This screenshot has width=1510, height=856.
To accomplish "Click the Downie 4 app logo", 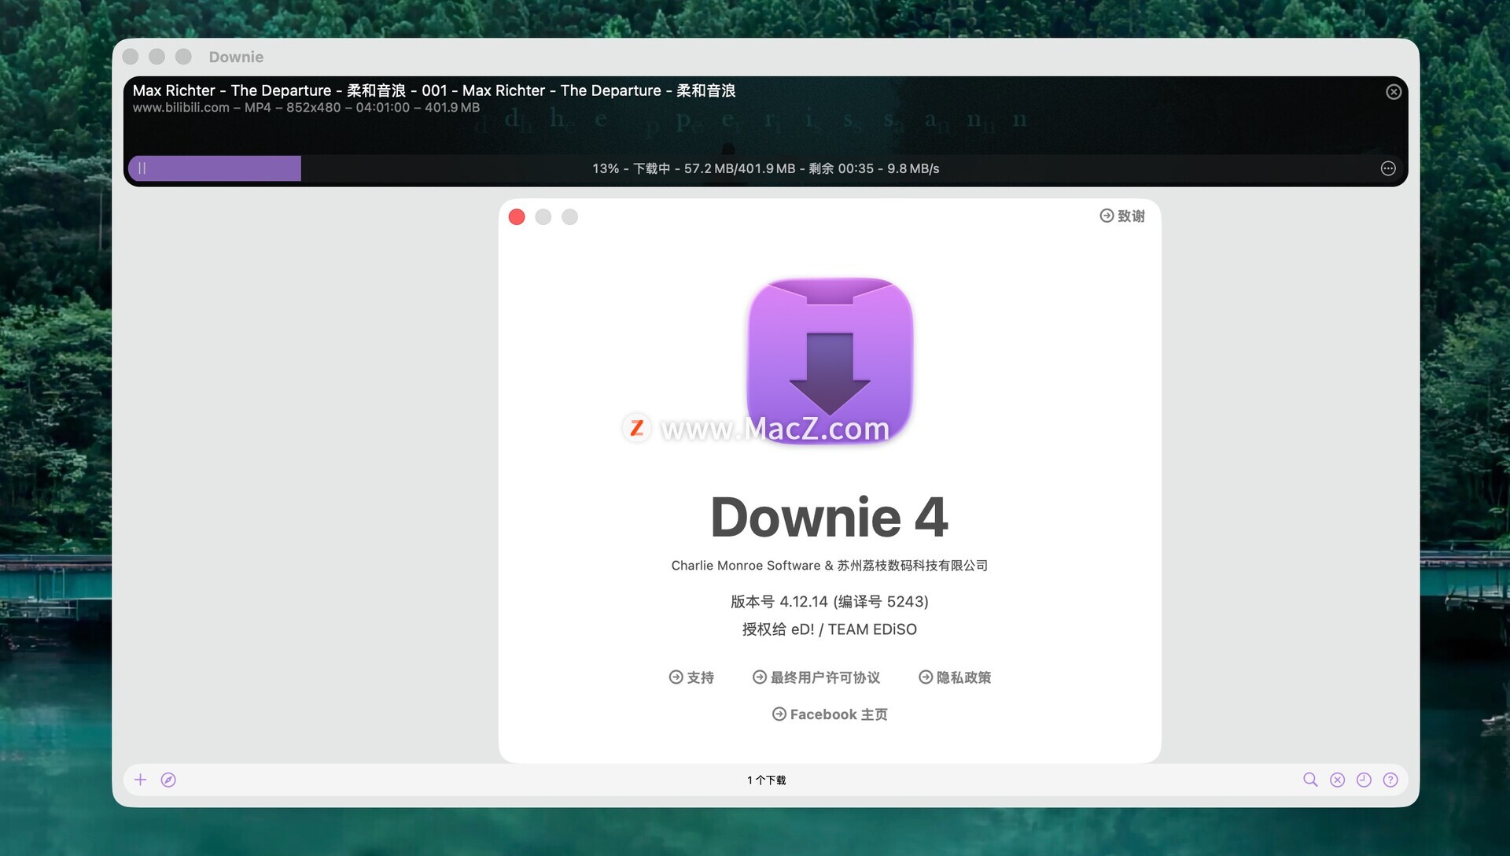I will click(830, 360).
